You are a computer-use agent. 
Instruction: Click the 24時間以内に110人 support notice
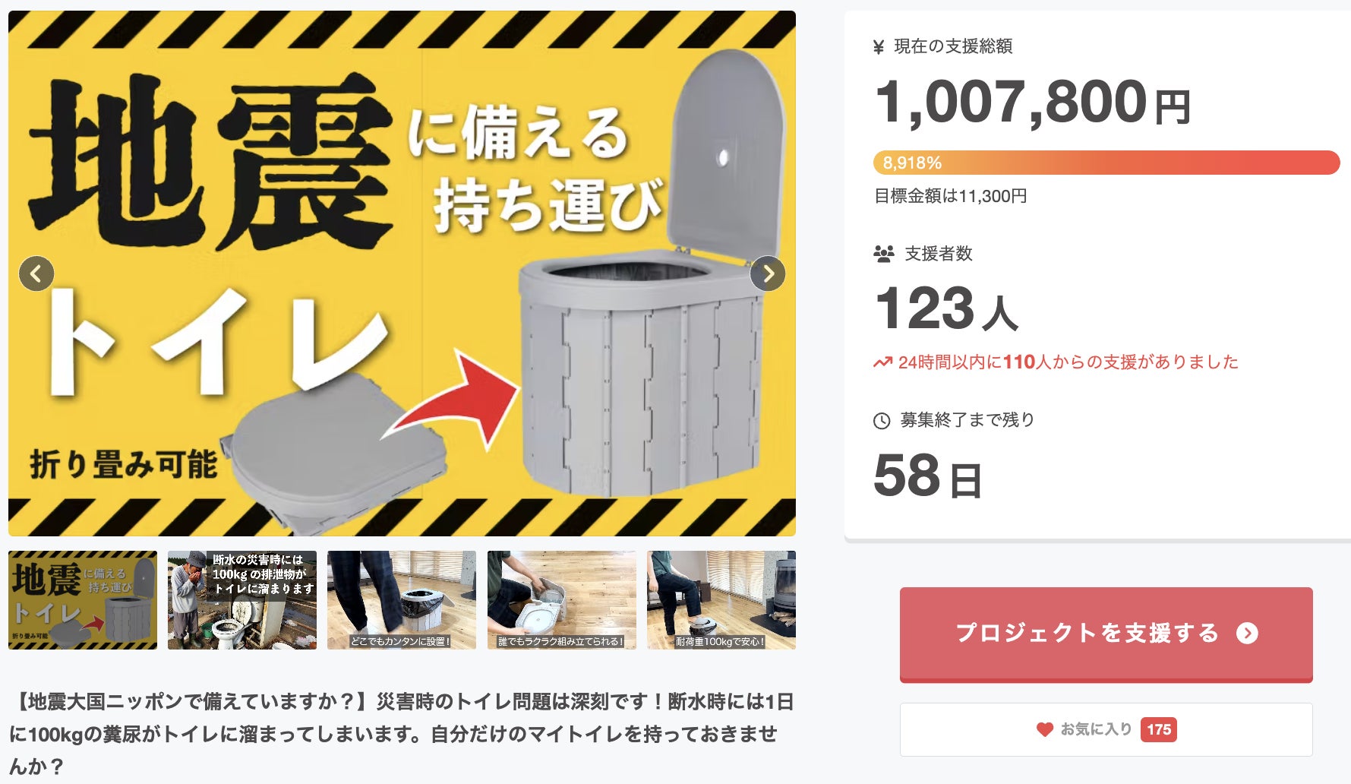pos(1056,362)
